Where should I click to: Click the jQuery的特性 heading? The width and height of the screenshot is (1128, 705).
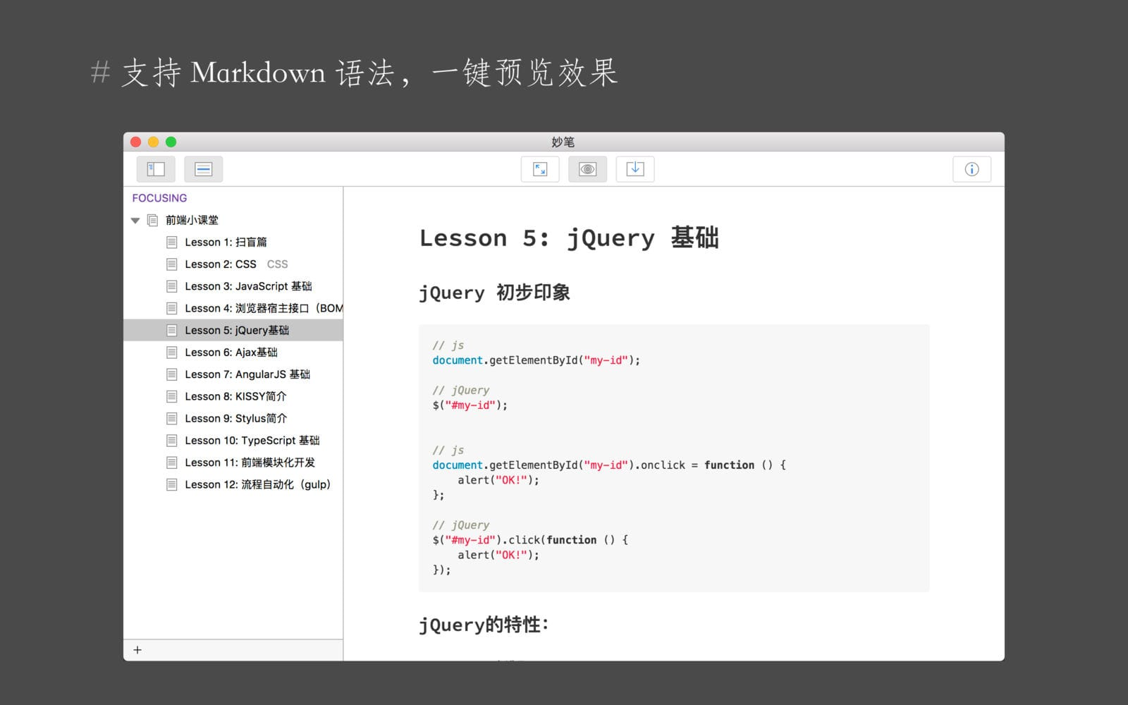coord(484,625)
